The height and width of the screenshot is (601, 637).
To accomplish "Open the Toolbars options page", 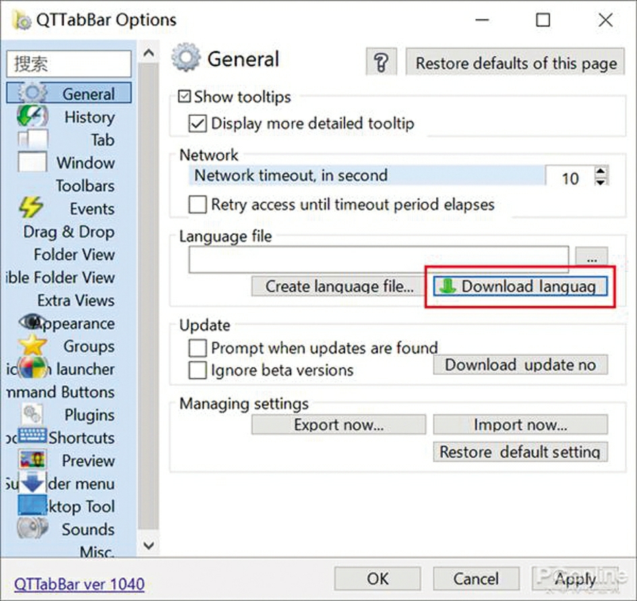I will (86, 185).
